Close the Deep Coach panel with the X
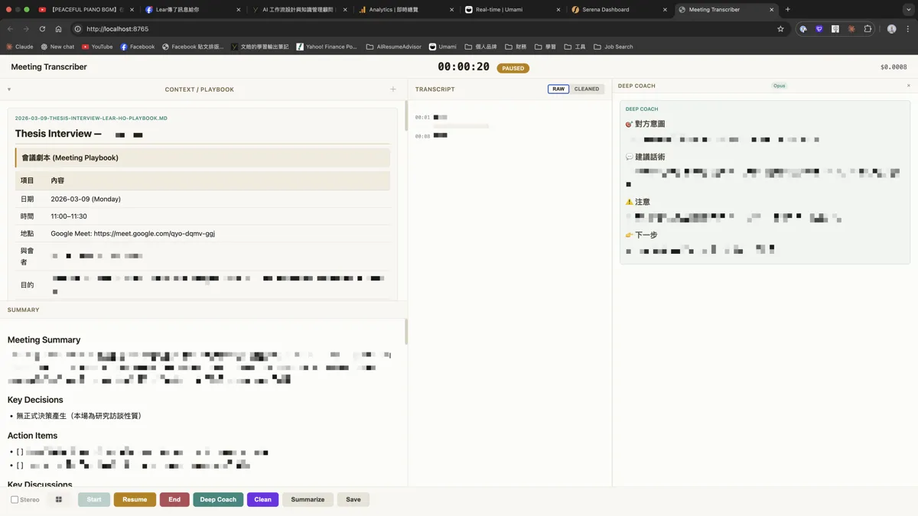The height and width of the screenshot is (516, 918). 908,86
